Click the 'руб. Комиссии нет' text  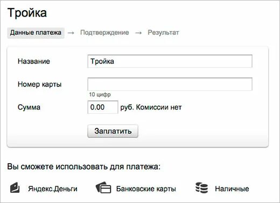[151, 107]
